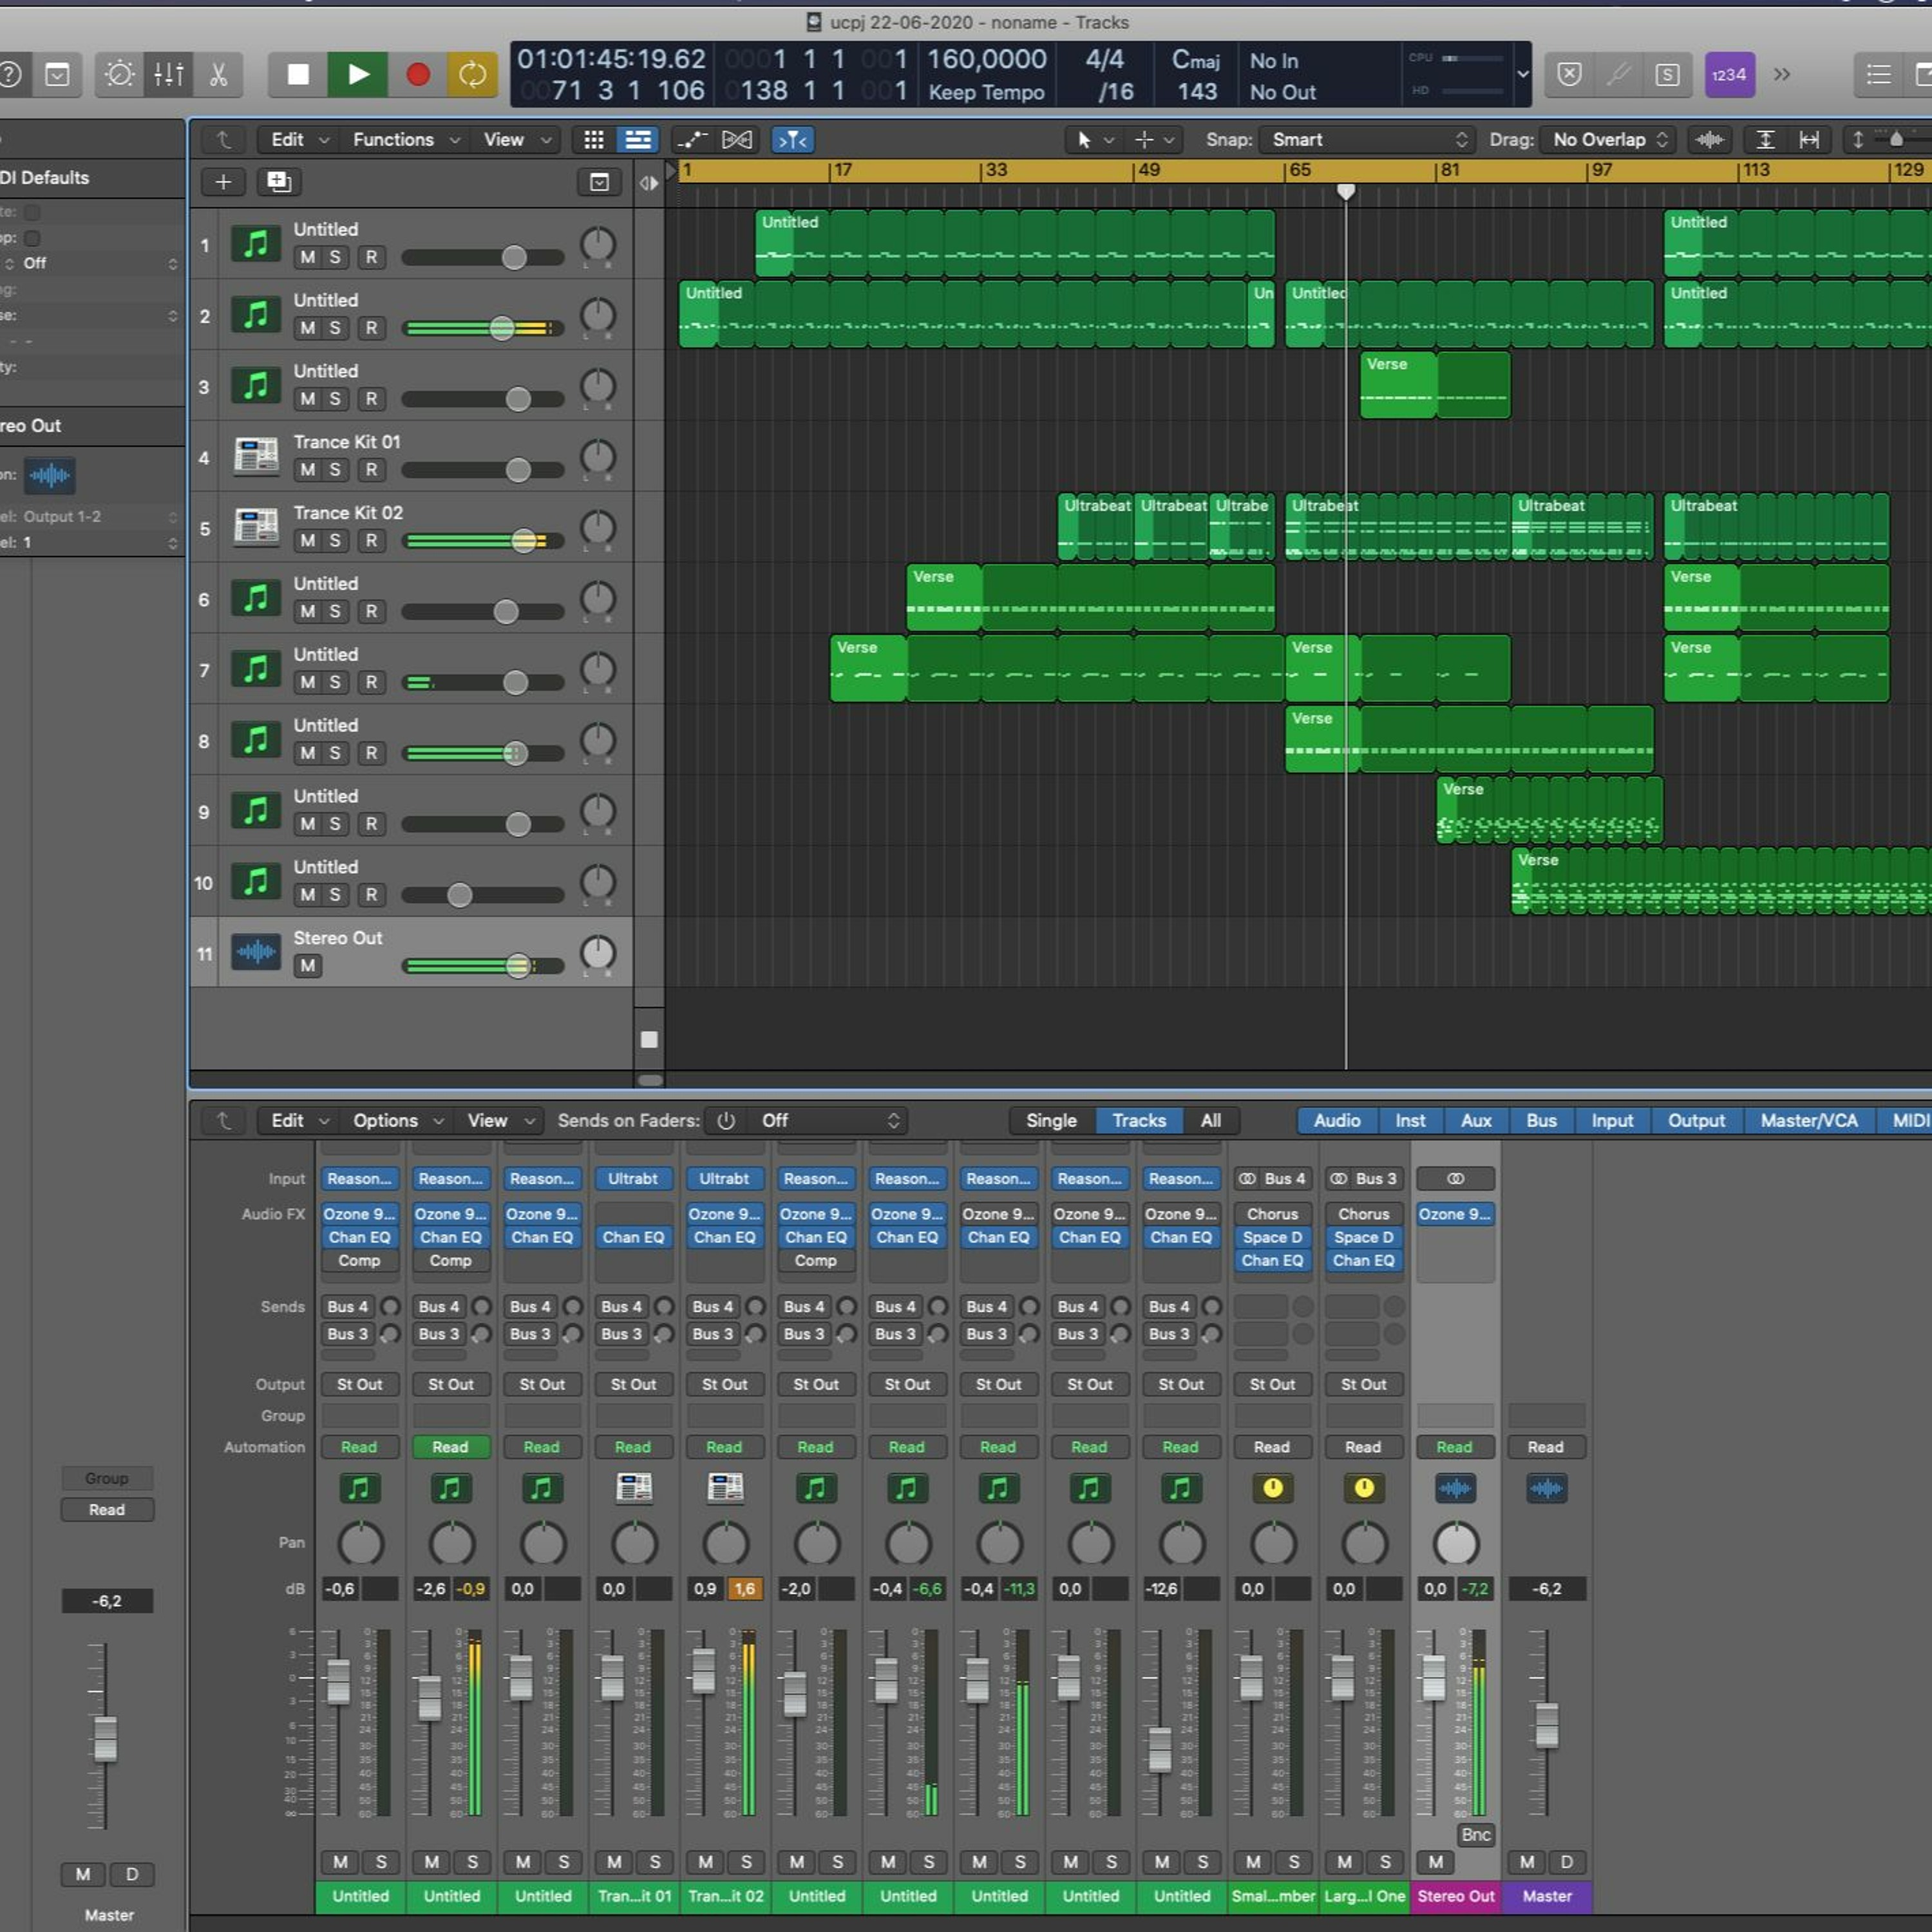Screen dimensions: 1932x1932
Task: Click the red Record button
Action: pyautogui.click(x=417, y=74)
